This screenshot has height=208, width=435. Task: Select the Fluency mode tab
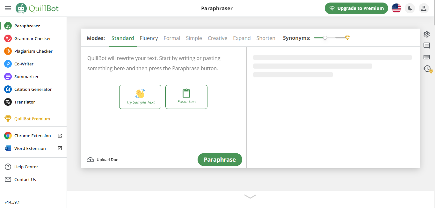149,38
